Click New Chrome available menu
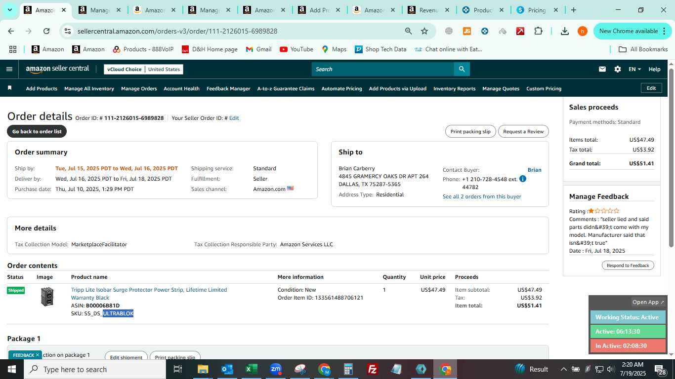The width and height of the screenshot is (675, 379). pyautogui.click(x=632, y=31)
